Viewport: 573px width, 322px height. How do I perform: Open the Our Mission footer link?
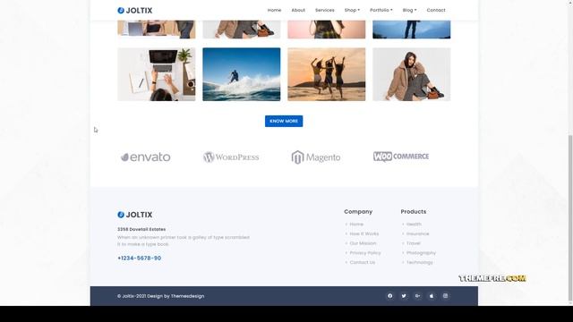click(363, 243)
